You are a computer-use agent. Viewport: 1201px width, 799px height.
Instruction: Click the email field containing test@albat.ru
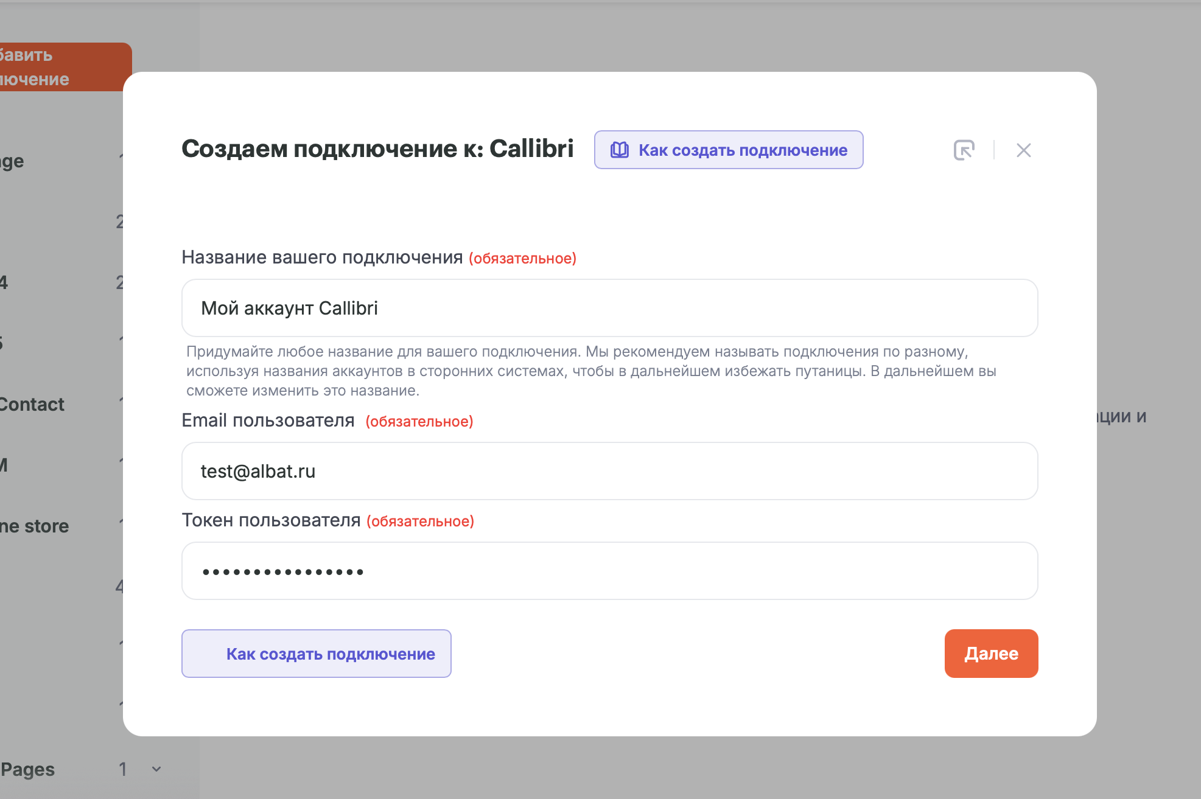point(610,471)
